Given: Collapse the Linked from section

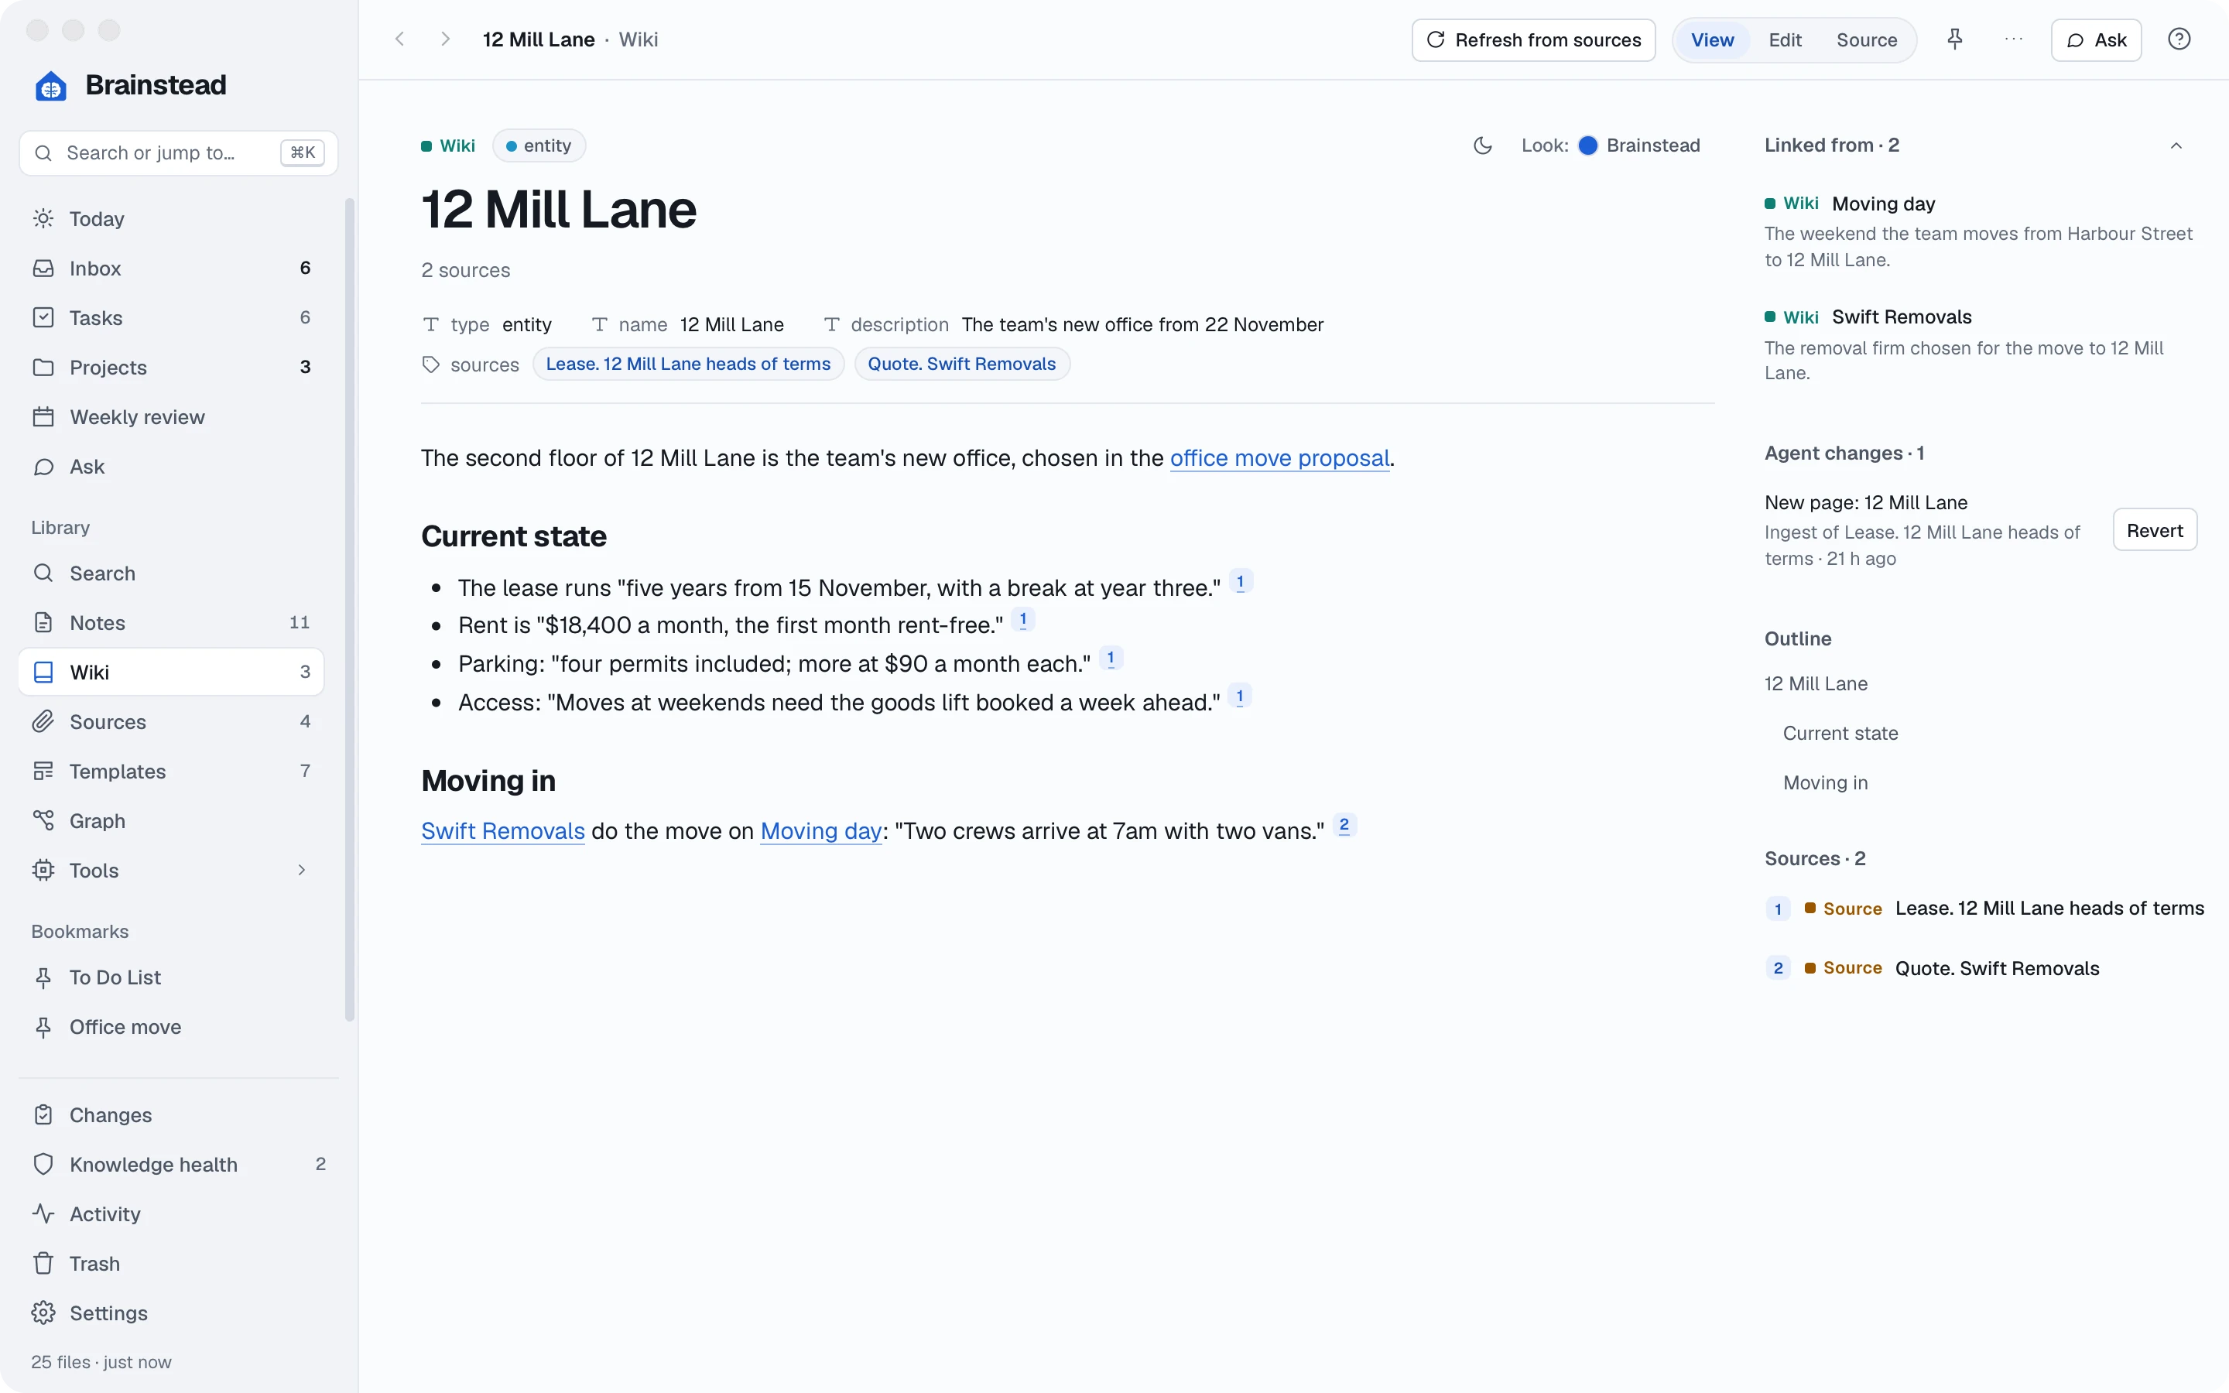Looking at the screenshot, I should (2176, 145).
